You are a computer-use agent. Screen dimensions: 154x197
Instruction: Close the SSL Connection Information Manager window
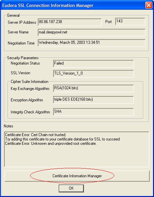[149, 5]
